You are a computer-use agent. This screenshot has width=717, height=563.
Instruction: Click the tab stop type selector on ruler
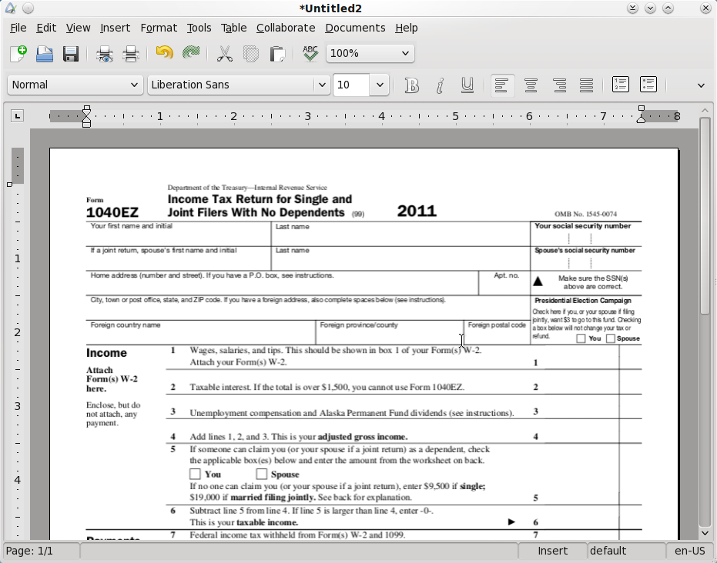18,116
